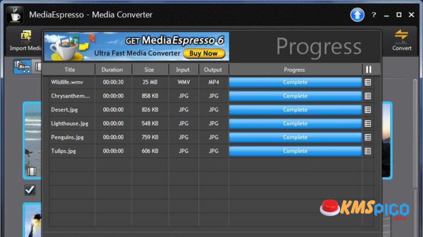Sort by the Title column header

pyautogui.click(x=69, y=69)
